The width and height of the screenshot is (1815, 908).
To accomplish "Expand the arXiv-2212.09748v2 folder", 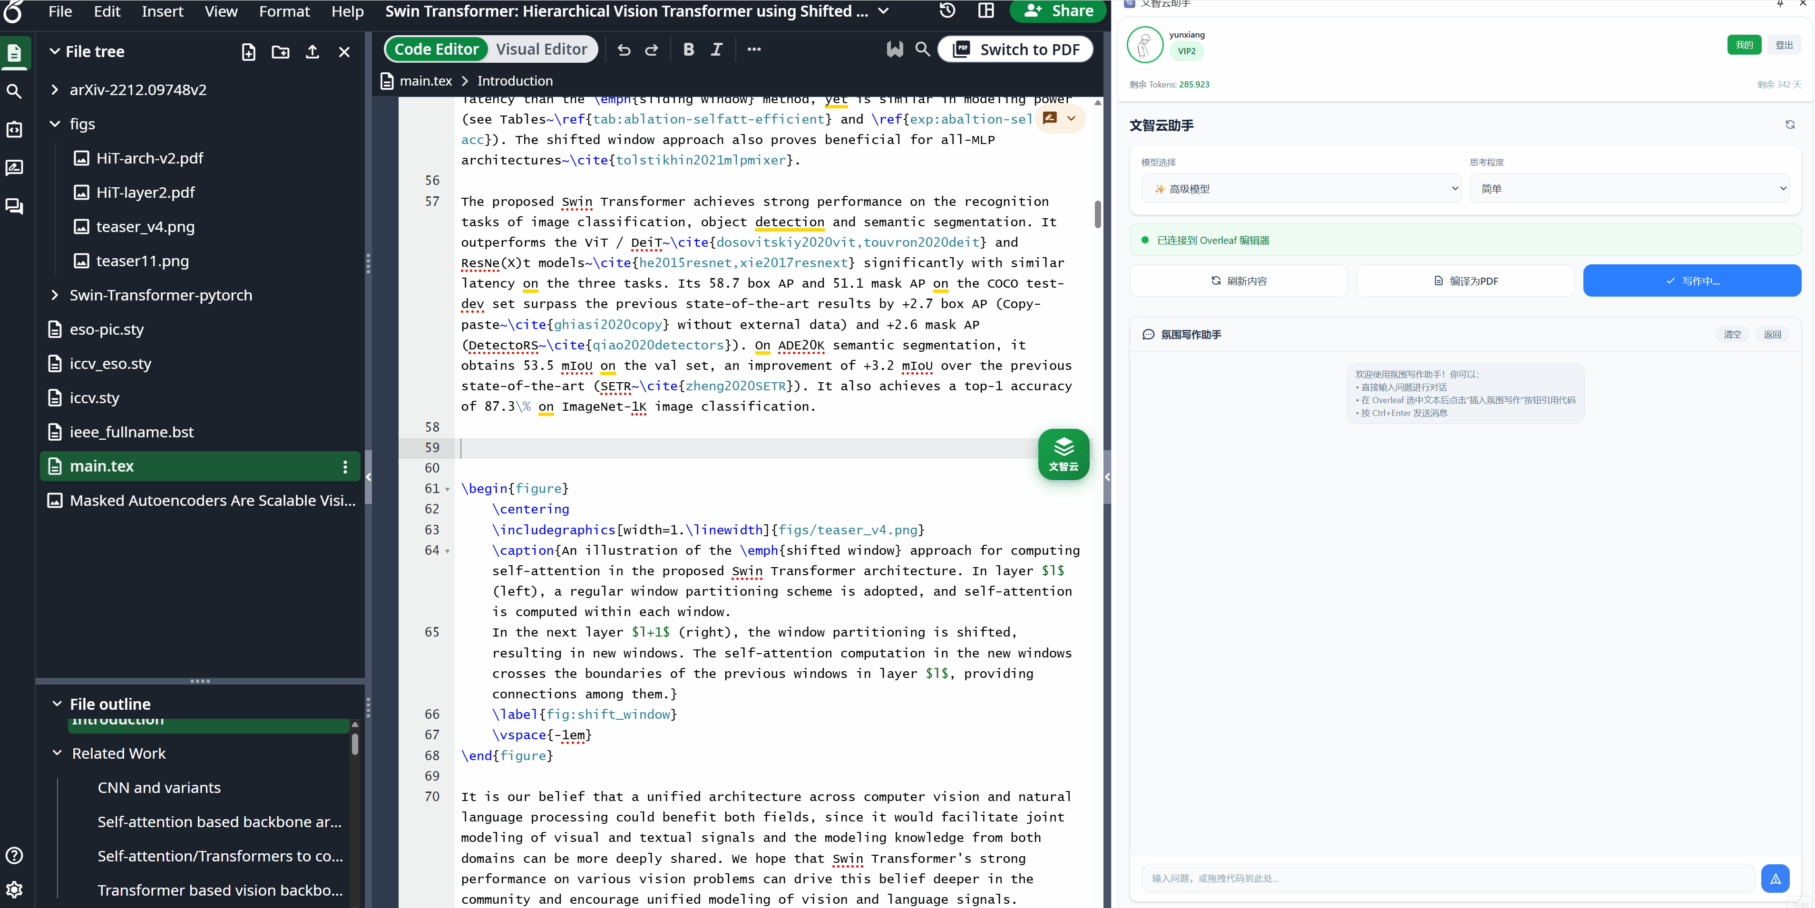I will click(x=55, y=89).
